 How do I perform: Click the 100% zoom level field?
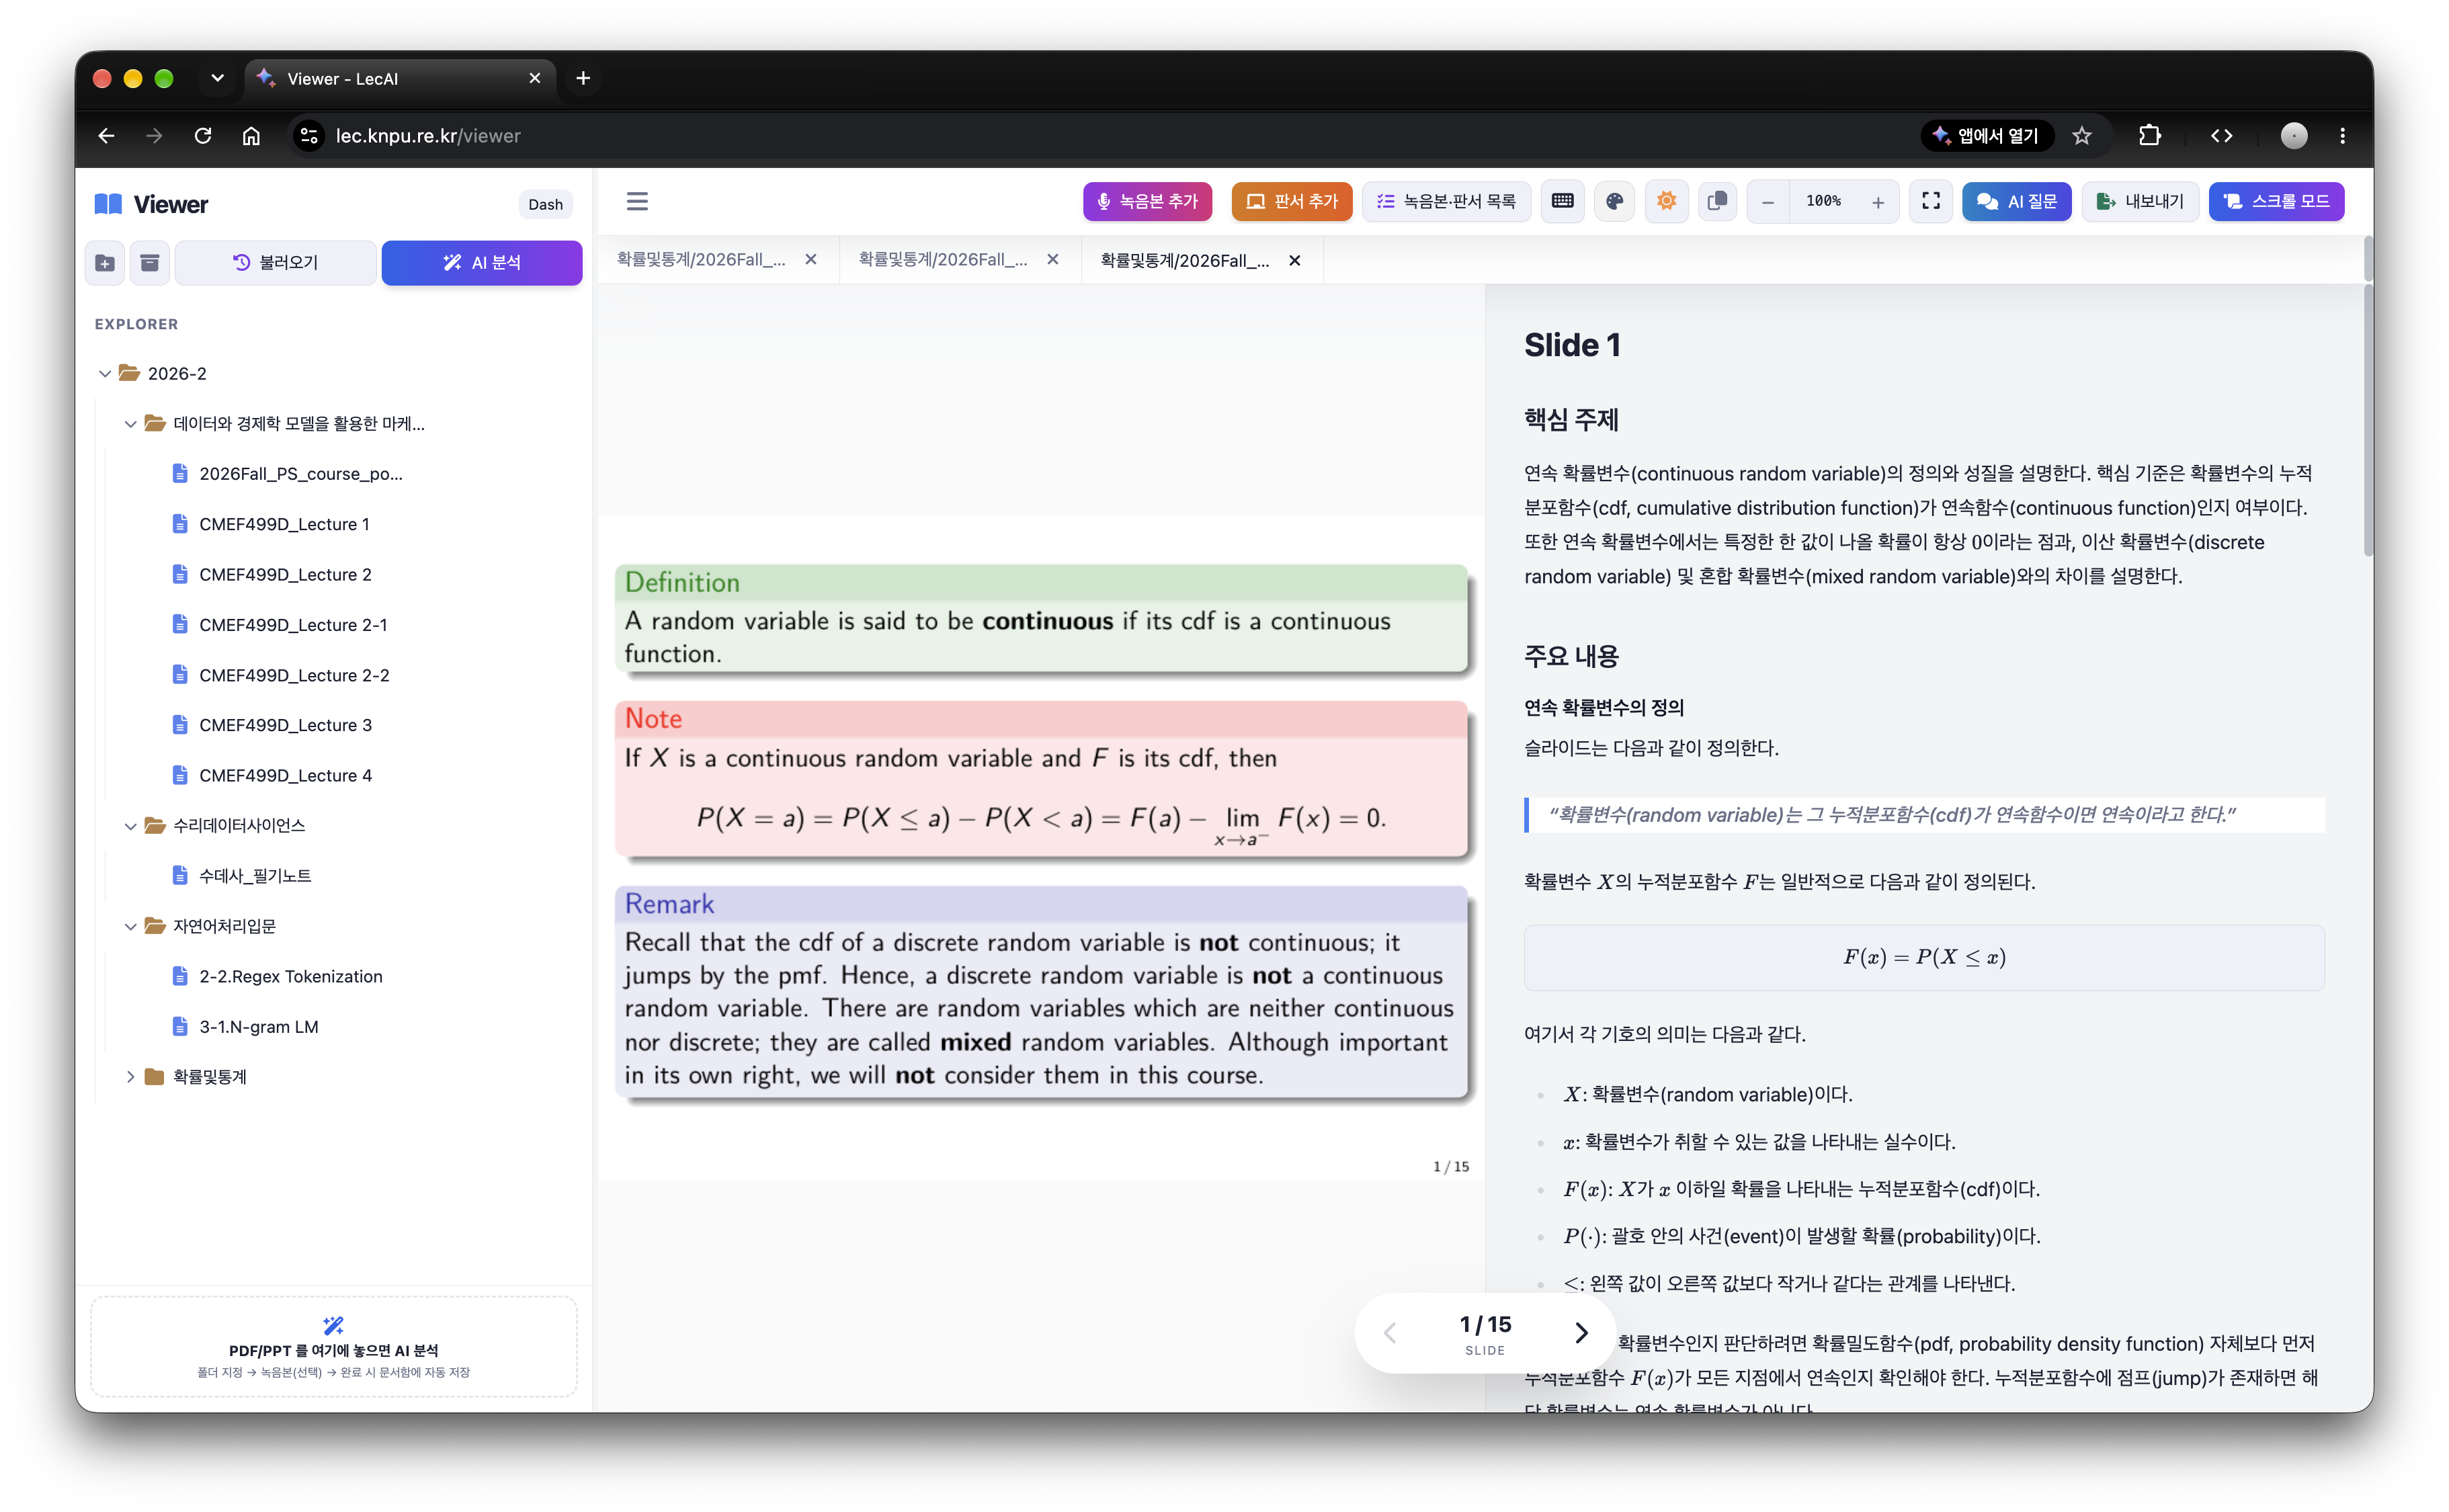tap(1823, 201)
